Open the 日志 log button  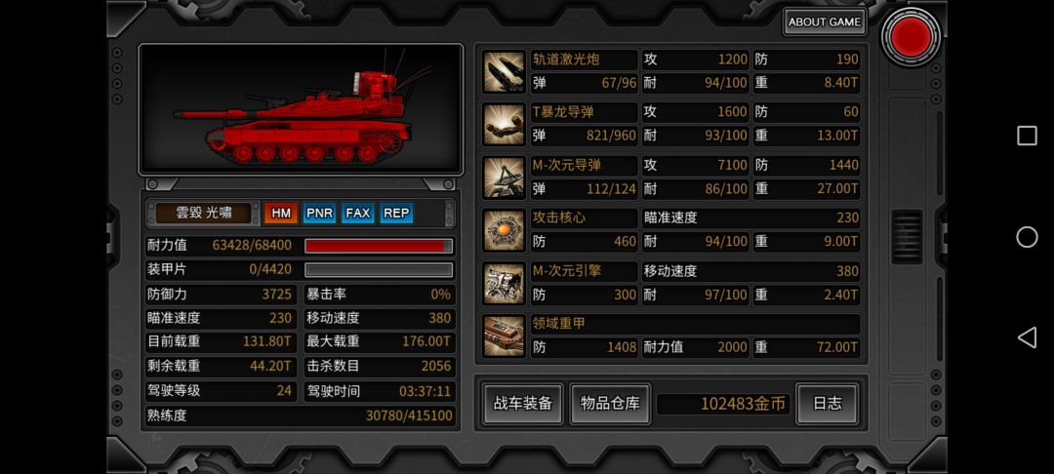coord(827,404)
